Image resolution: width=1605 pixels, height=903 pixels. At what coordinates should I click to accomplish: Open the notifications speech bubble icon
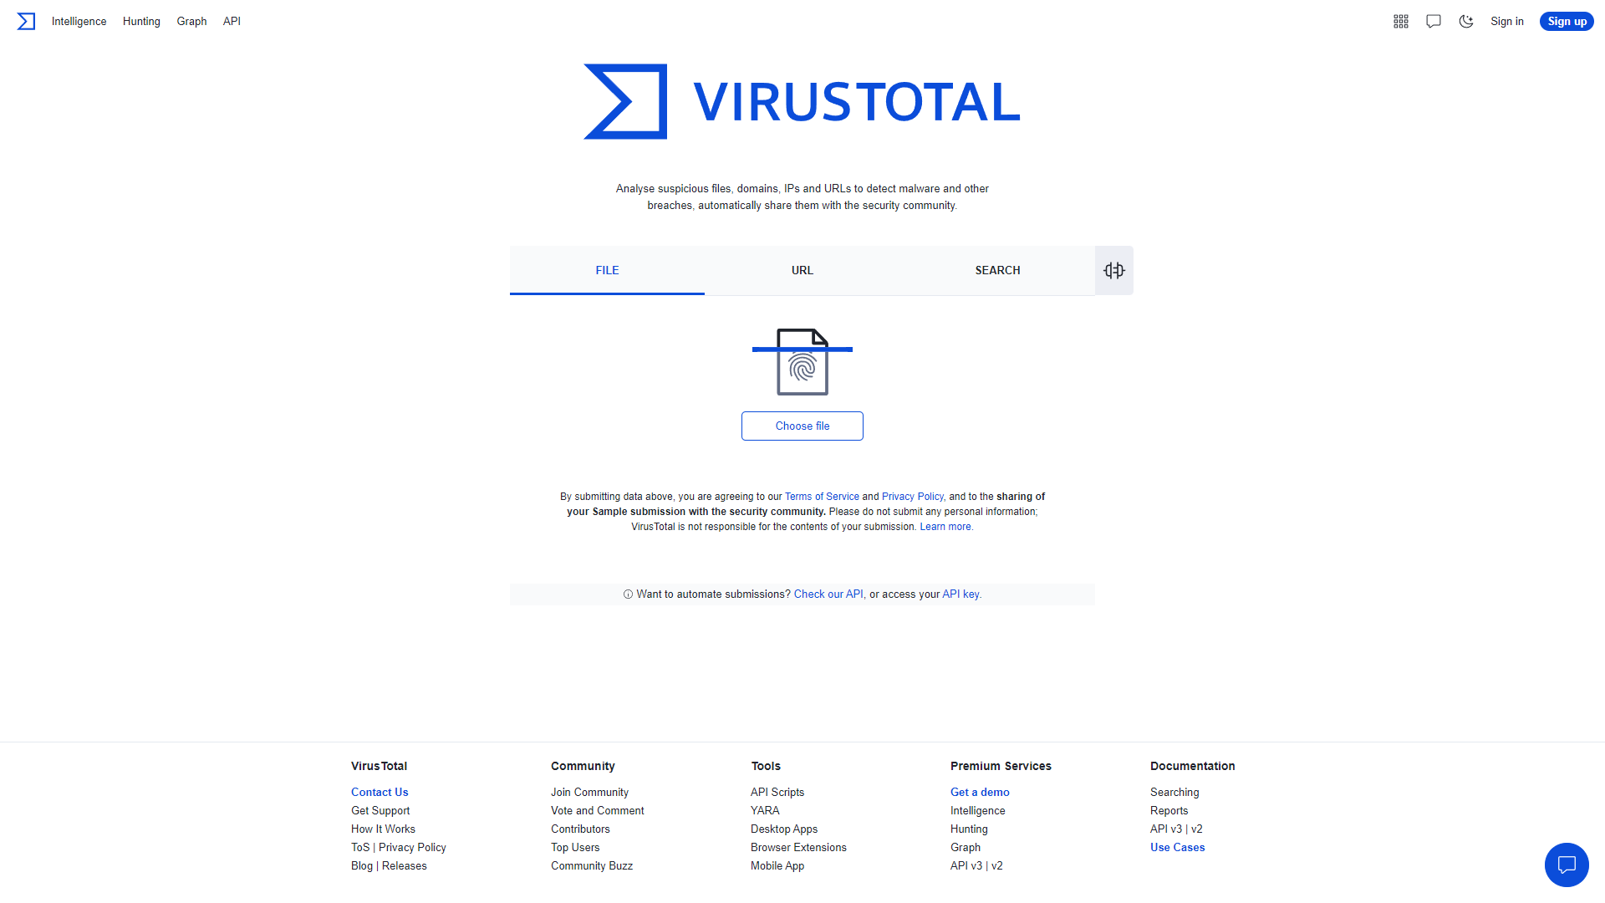coord(1434,22)
